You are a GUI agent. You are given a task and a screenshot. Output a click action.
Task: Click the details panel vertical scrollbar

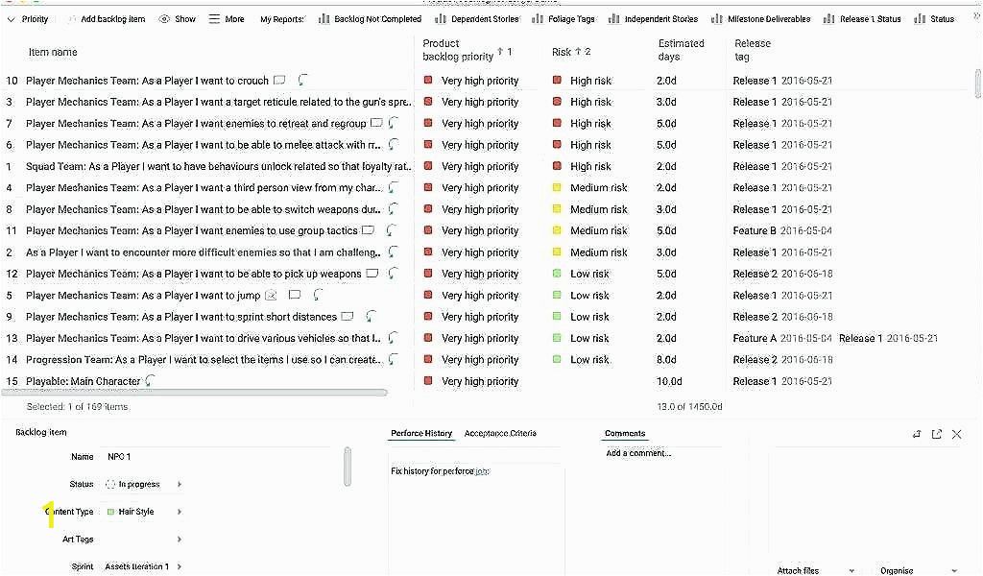point(348,467)
